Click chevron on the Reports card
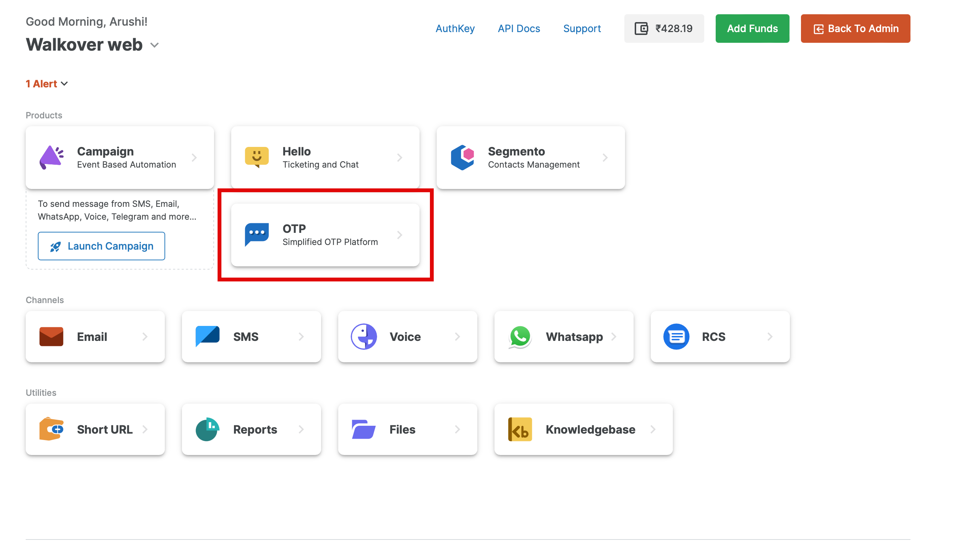The height and width of the screenshot is (547, 954). click(x=301, y=429)
